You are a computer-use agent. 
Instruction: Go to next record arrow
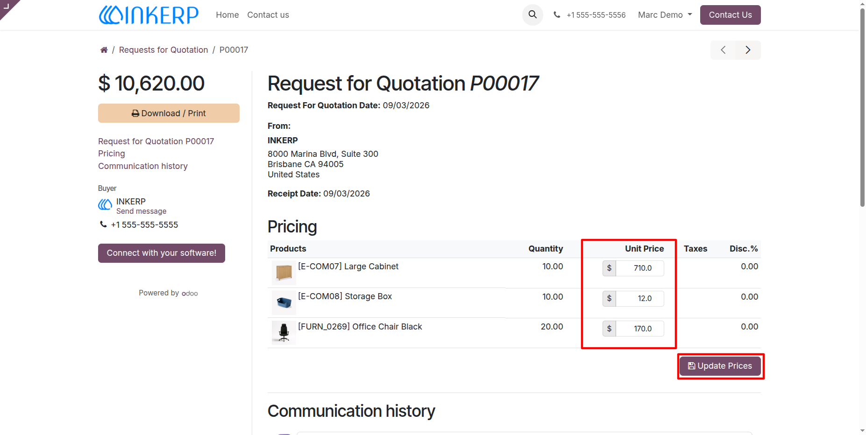[748, 50]
